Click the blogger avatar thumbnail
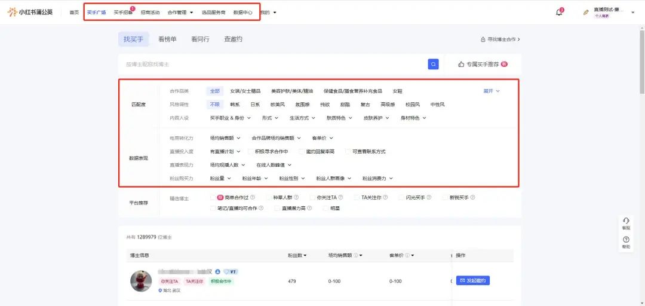 (x=141, y=281)
